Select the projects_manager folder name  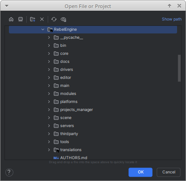(76, 110)
